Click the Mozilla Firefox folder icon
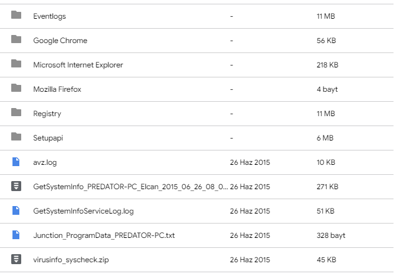396x276 pixels. 16,89
